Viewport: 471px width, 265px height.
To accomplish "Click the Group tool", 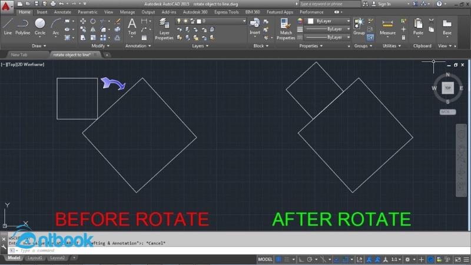I will click(359, 26).
